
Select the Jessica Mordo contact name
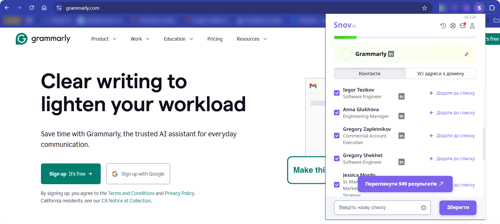(x=359, y=175)
